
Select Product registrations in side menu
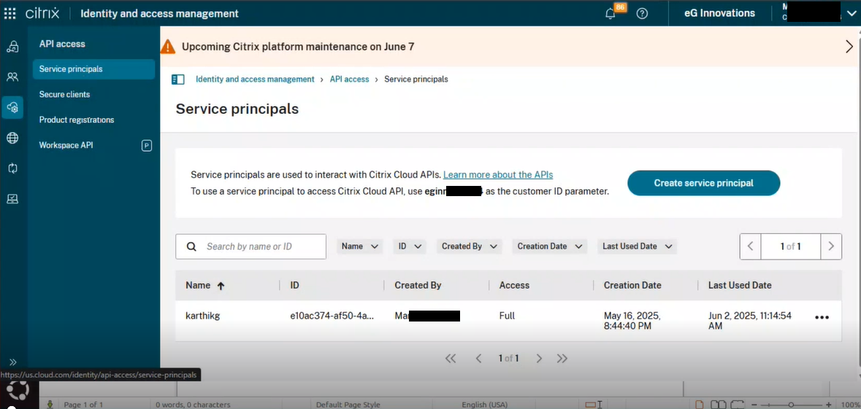77,120
